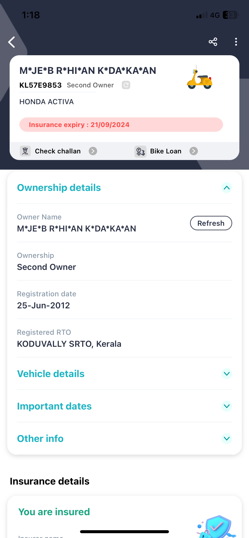Tap the You are insured card heading
This screenshot has width=249, height=538.
(x=54, y=512)
